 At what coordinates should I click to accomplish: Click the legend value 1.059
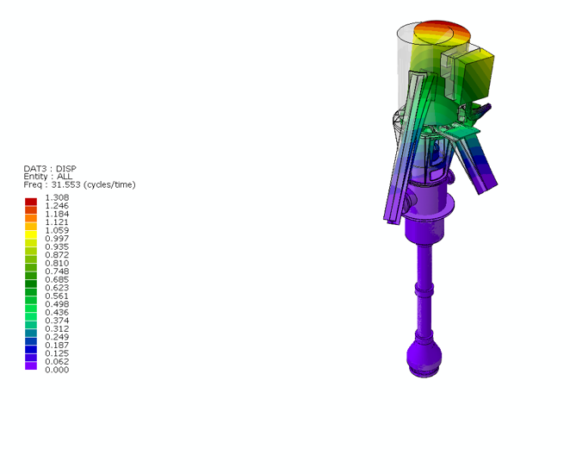click(57, 230)
